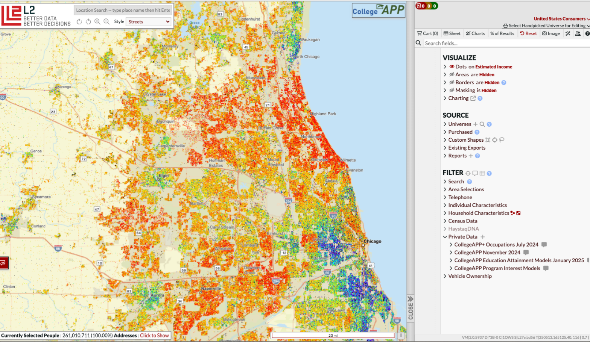The image size is (590, 342).
Task: Select the crosshair Custom Shapes tool
Action: pos(495,140)
